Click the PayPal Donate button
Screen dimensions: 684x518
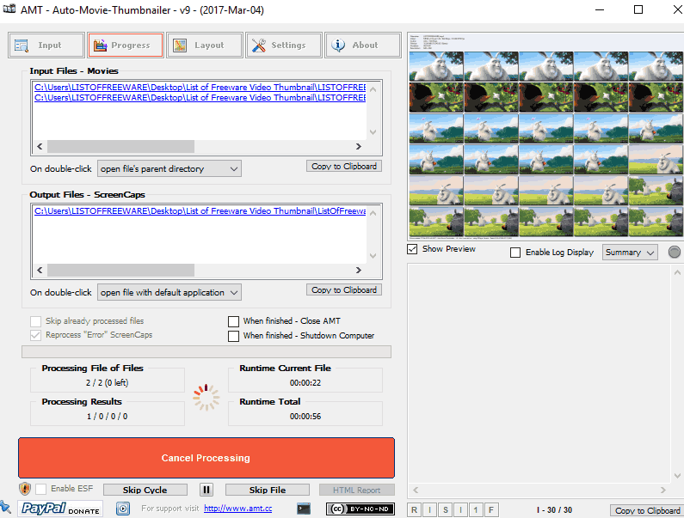click(60, 509)
